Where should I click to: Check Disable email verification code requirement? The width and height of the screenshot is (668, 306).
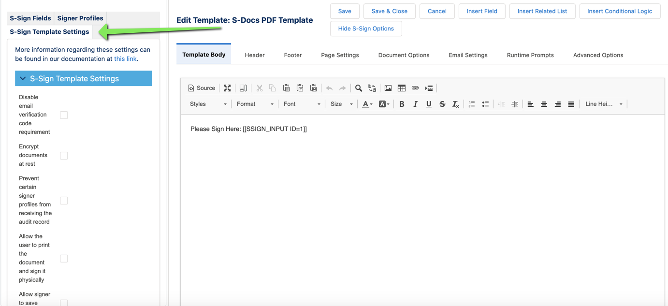point(64,115)
